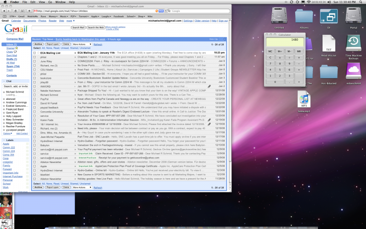Image resolution: width=366 pixels, height=229 pixels.
Task: Open the Read this.txt file
Action: tap(328, 44)
